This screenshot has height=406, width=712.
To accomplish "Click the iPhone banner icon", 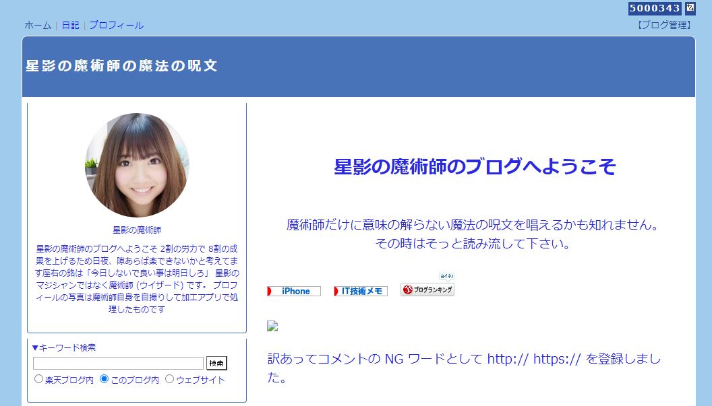I will (293, 291).
